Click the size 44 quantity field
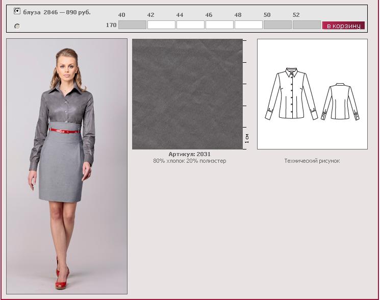Viewport: 380px width, 300px height. (x=190, y=24)
